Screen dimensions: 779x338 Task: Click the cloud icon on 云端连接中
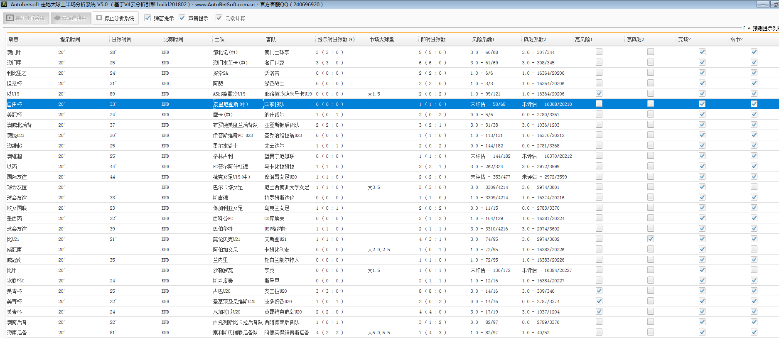(x=57, y=18)
